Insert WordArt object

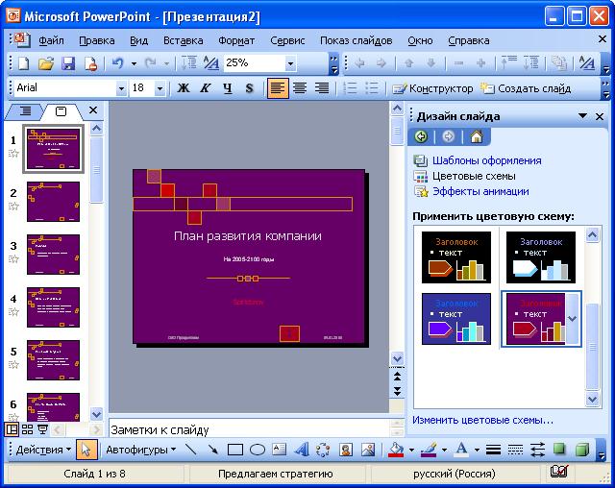(301, 450)
